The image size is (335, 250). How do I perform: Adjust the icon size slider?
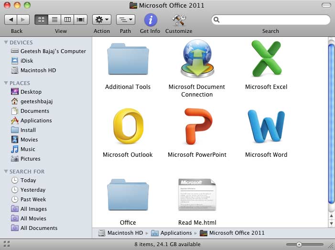299,244
